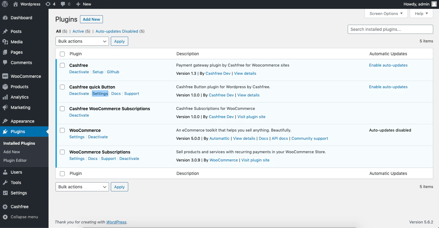The image size is (439, 228).
Task: Open API docs link for WooCommerce
Action: (x=280, y=139)
